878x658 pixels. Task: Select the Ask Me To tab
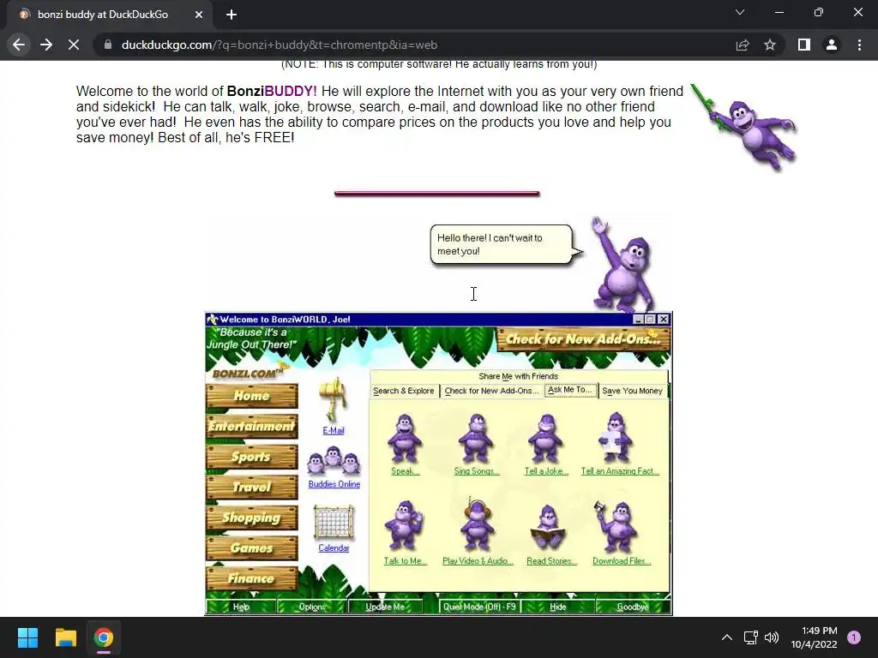coord(570,390)
